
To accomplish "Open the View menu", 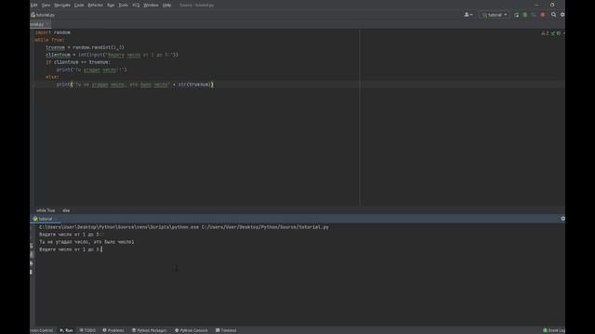I will click(x=46, y=5).
